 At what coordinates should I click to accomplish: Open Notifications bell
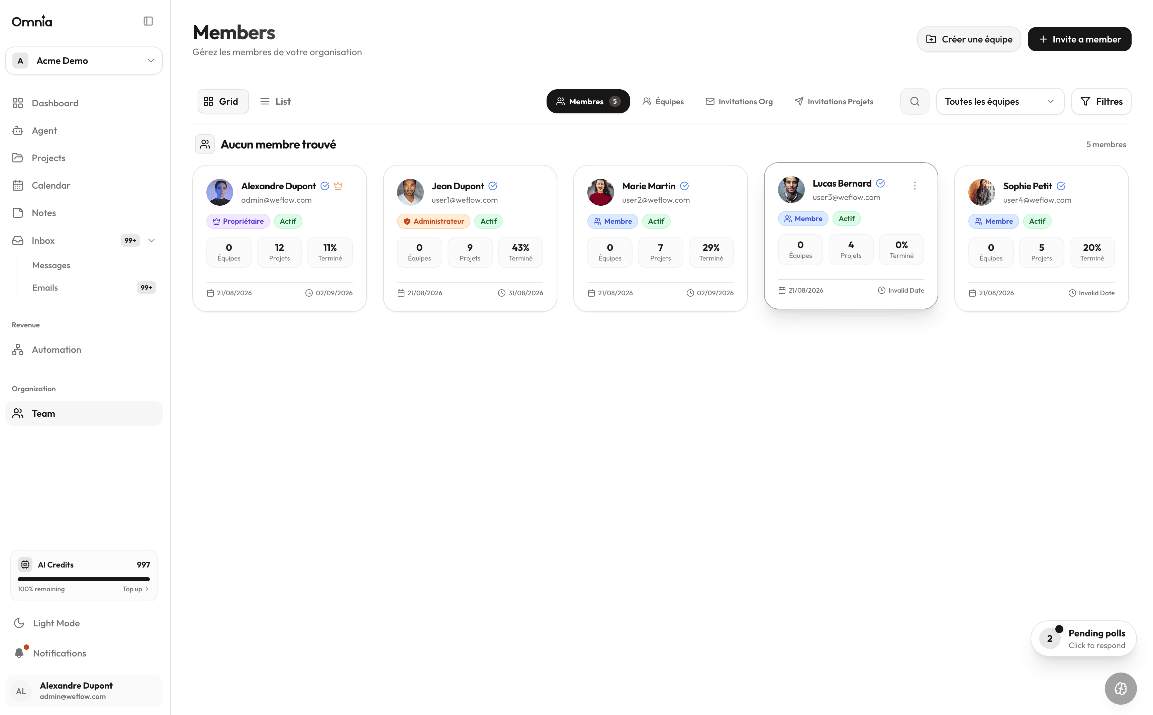click(x=19, y=653)
